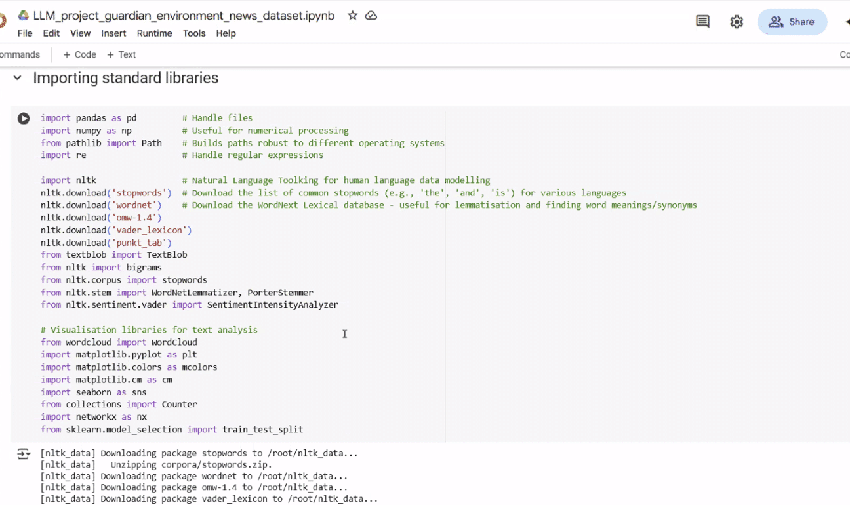Click the 'Importing standard libraries' heading text
Screen dimensions: 850x505
click(125, 79)
